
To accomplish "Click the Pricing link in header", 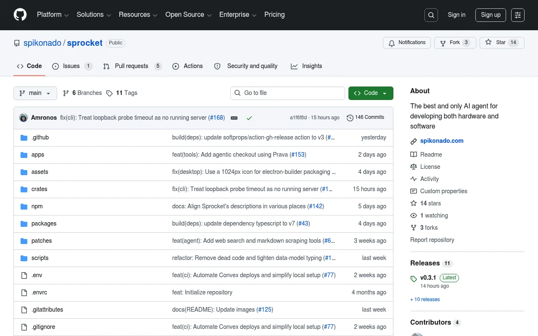I will [x=274, y=15].
